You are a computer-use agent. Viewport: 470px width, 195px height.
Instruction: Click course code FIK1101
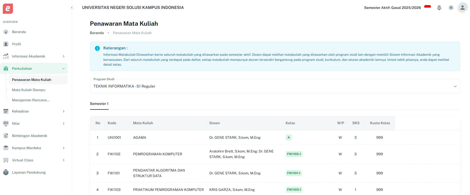click(x=114, y=173)
